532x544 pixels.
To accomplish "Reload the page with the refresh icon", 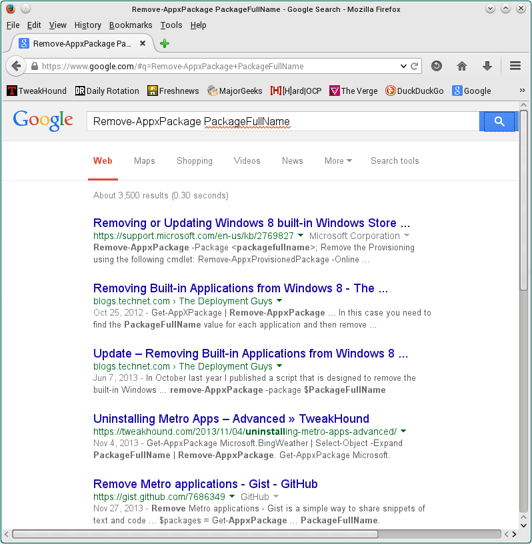I will pyautogui.click(x=414, y=66).
